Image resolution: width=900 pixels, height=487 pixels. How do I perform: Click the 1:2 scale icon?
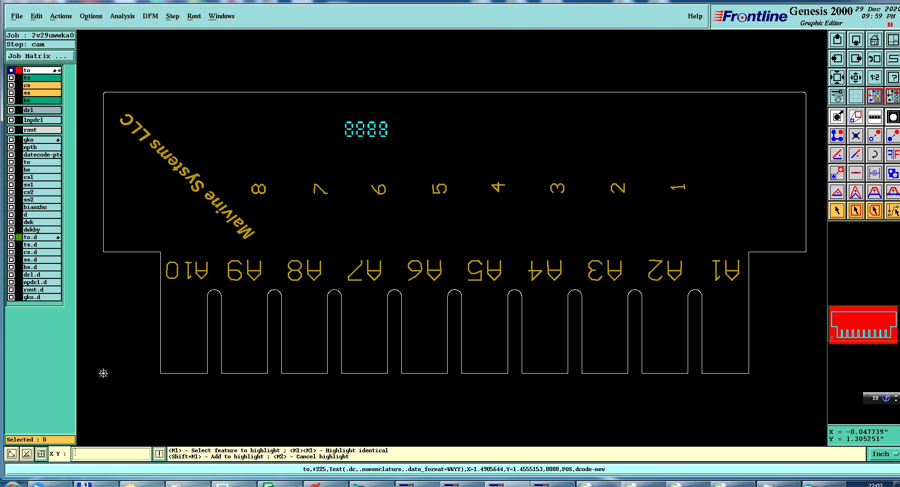click(875, 78)
